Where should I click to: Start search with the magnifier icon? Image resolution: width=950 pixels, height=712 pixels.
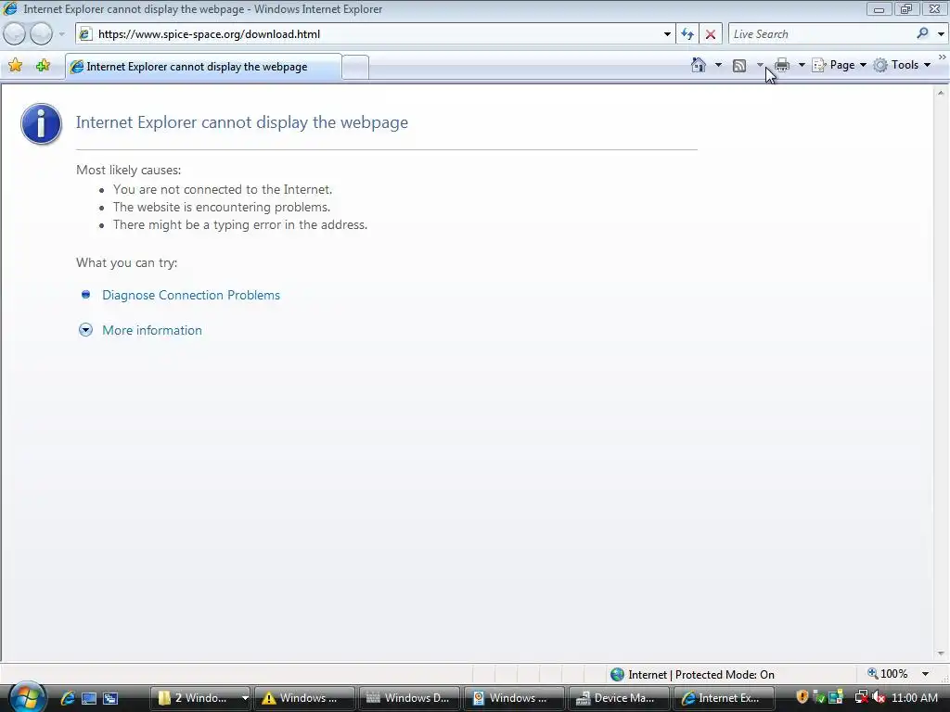pos(923,33)
